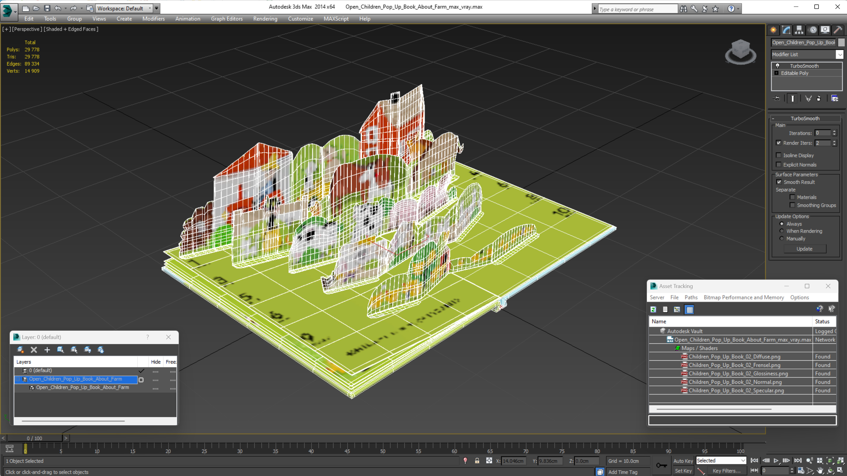Image resolution: width=847 pixels, height=476 pixels.
Task: Click Create New Layer icon in Layer dialog
Action: (20, 350)
